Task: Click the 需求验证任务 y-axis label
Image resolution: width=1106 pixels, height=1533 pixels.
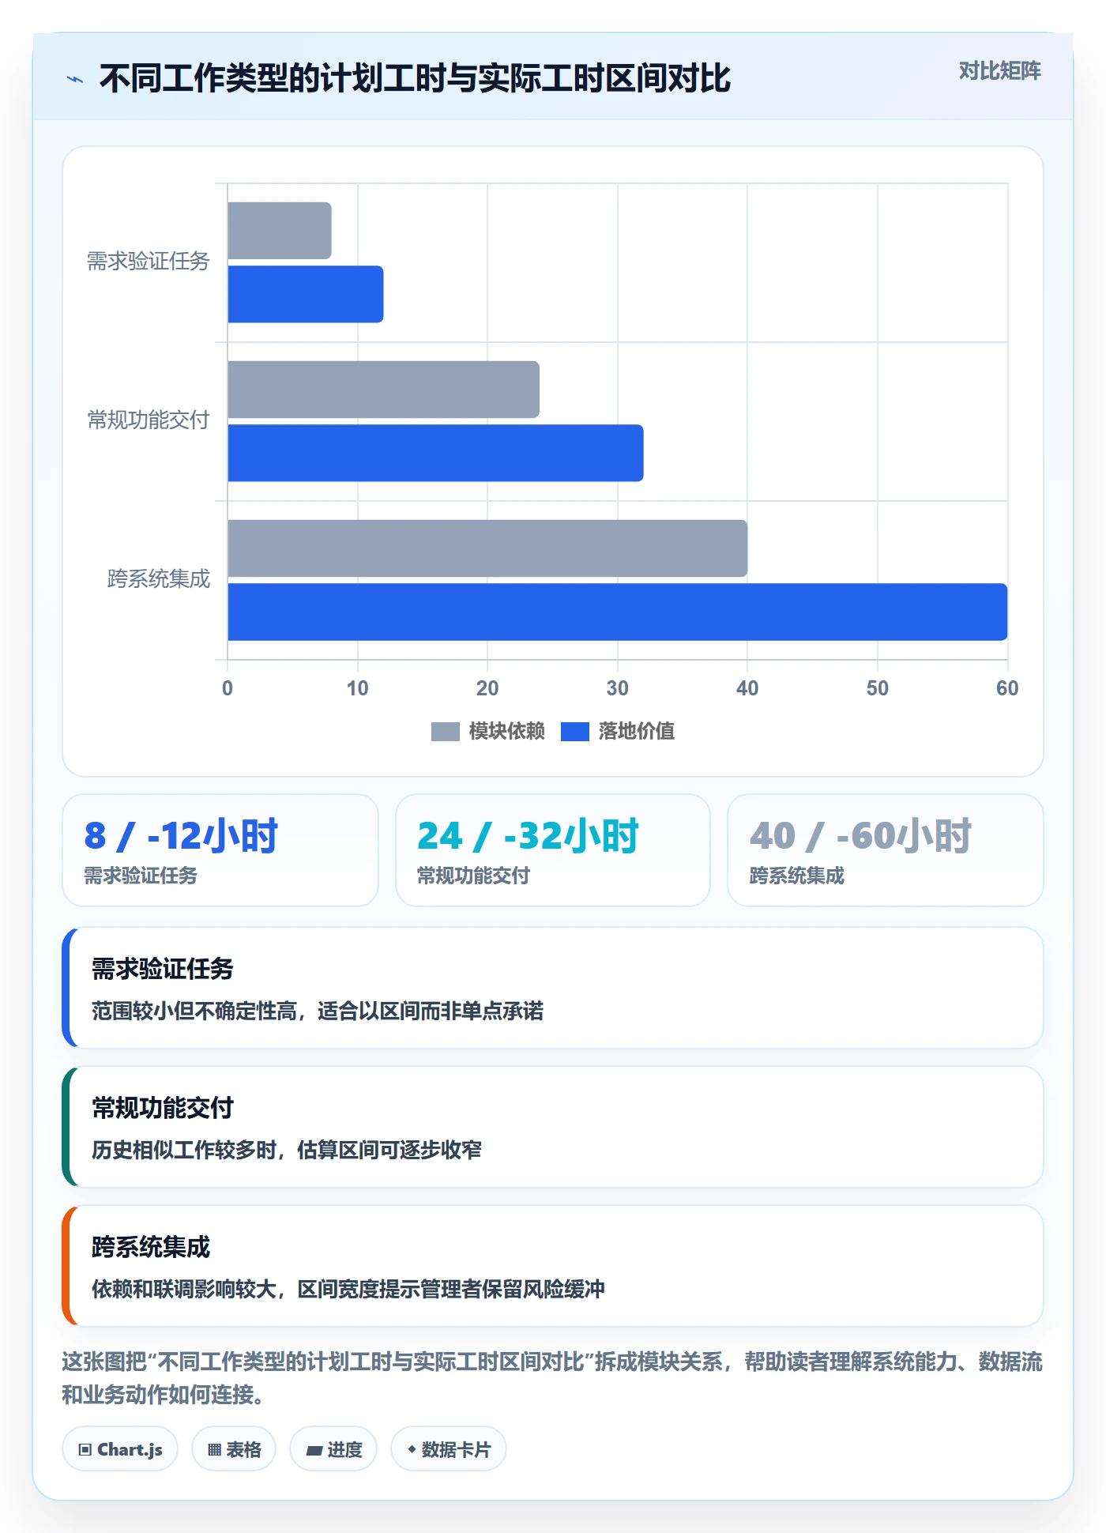Action: 148,262
